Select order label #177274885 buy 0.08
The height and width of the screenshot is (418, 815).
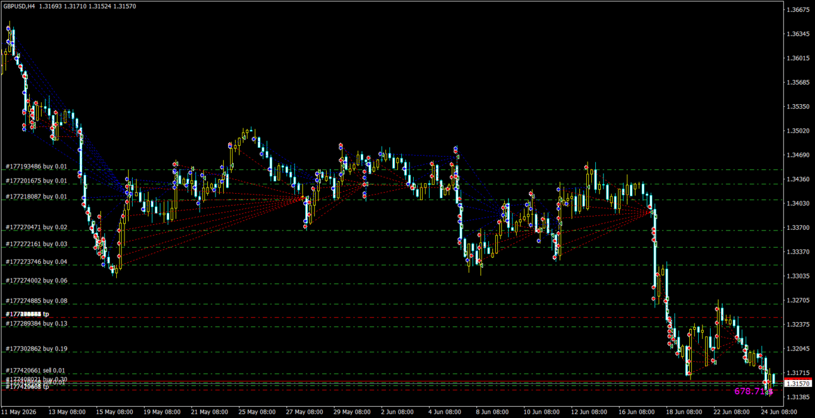click(x=36, y=301)
